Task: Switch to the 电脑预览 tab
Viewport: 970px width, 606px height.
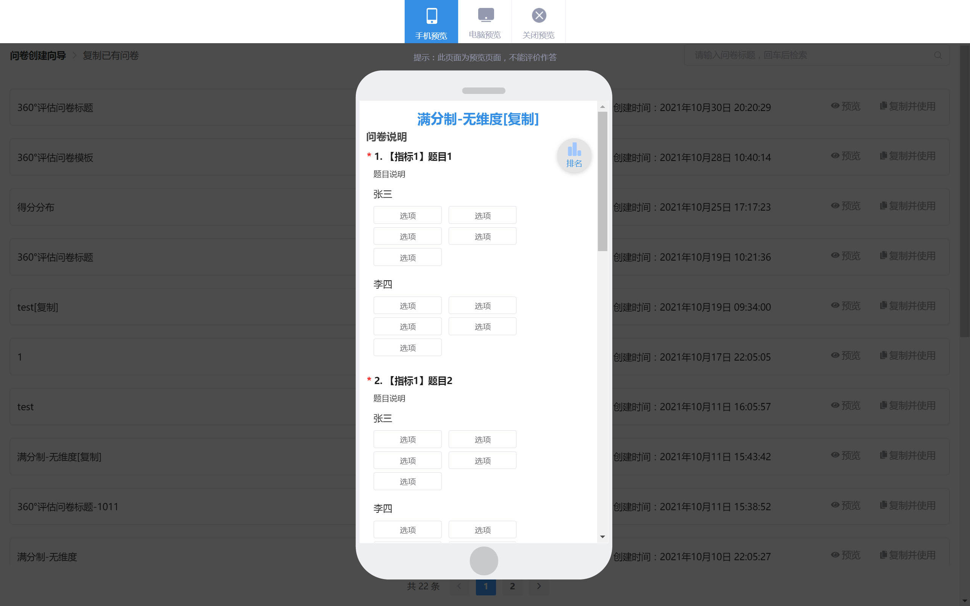Action: (485, 22)
